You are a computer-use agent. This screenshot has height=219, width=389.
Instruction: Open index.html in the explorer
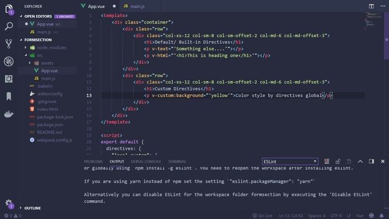pos(47,109)
